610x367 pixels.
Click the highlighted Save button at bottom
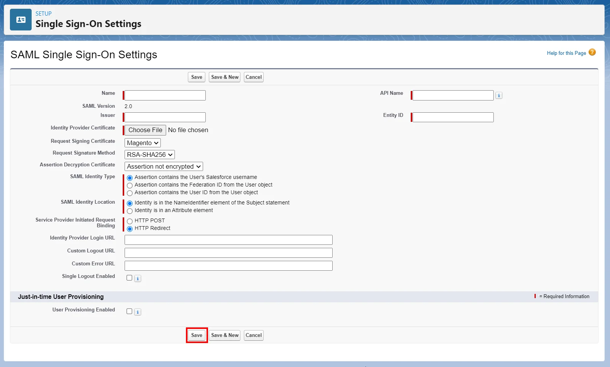[196, 335]
